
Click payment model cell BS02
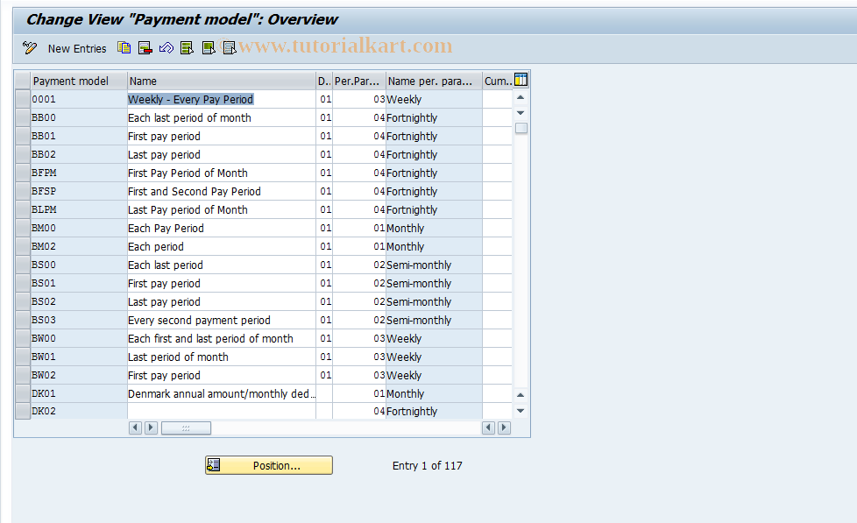(x=79, y=301)
